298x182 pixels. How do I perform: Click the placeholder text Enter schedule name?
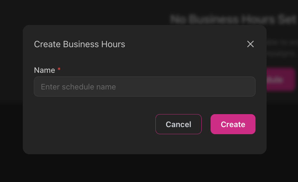[x=78, y=87]
